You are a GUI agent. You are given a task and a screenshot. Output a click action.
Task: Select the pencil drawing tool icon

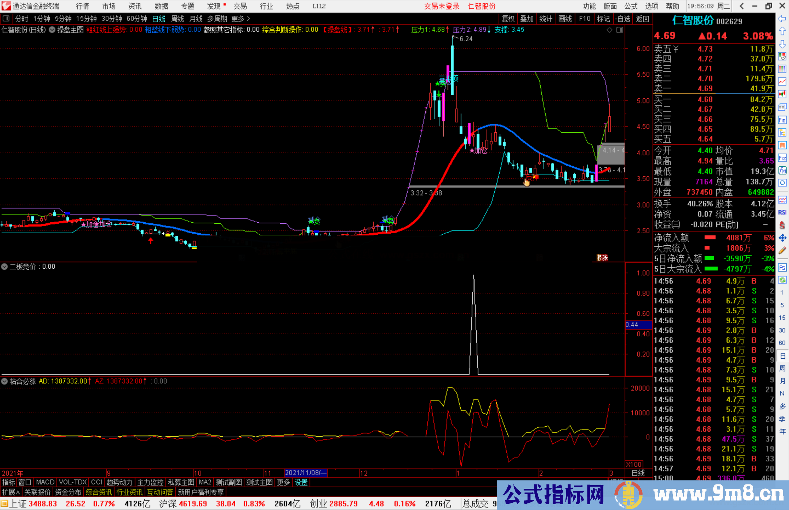pyautogui.click(x=782, y=250)
